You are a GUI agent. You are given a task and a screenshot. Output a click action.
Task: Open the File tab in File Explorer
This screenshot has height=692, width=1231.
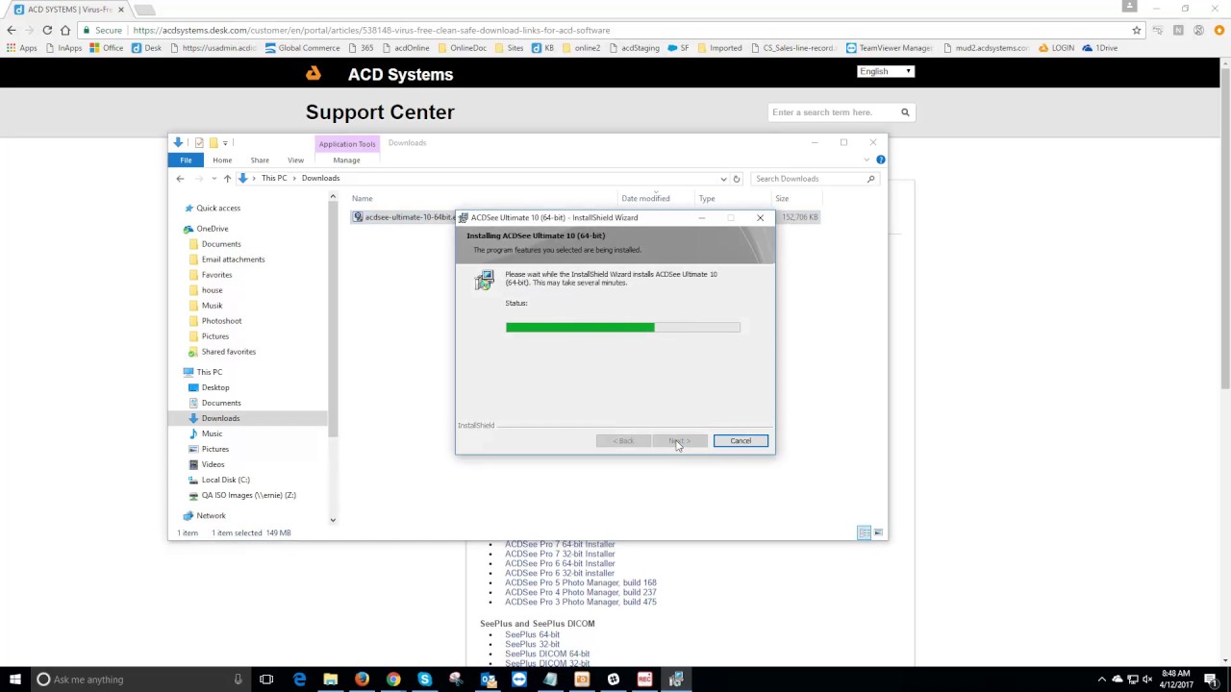(x=186, y=160)
